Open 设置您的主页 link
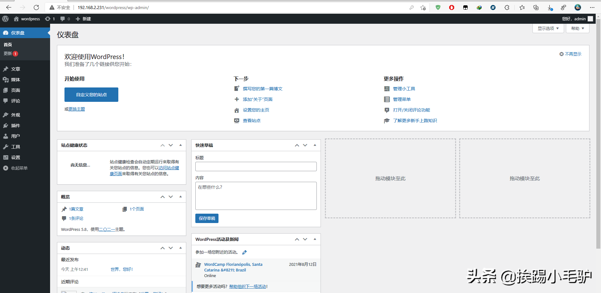Image resolution: width=601 pixels, height=293 pixels. [256, 110]
